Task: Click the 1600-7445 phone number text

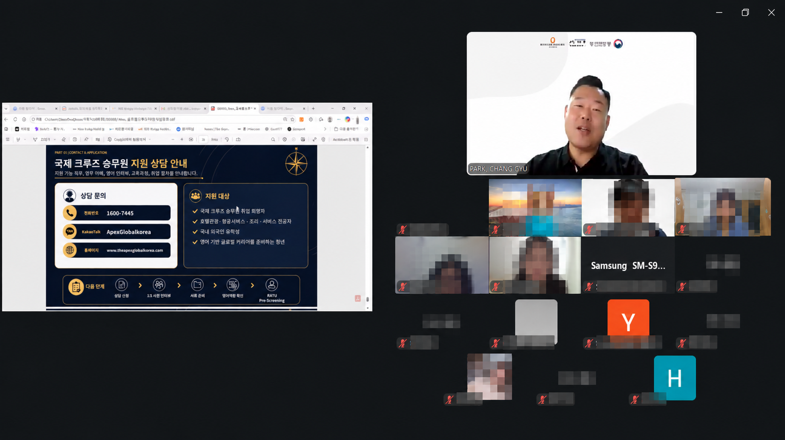Action: coord(120,213)
